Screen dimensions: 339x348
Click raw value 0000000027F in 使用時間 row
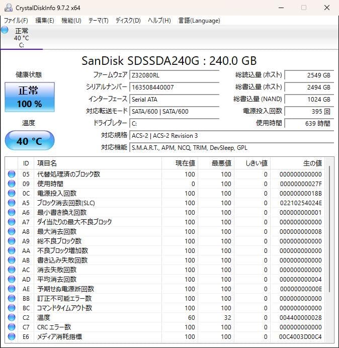301,184
